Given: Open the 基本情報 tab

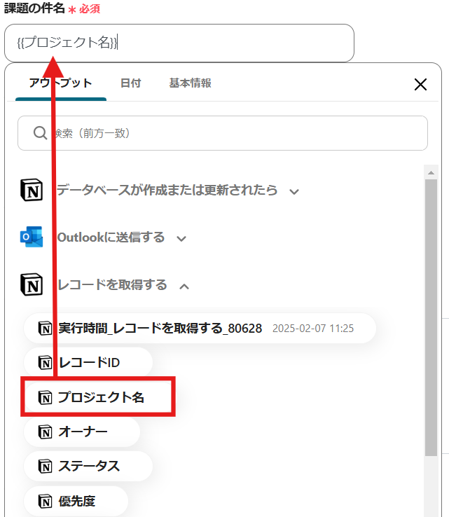Looking at the screenshot, I should click(x=190, y=83).
